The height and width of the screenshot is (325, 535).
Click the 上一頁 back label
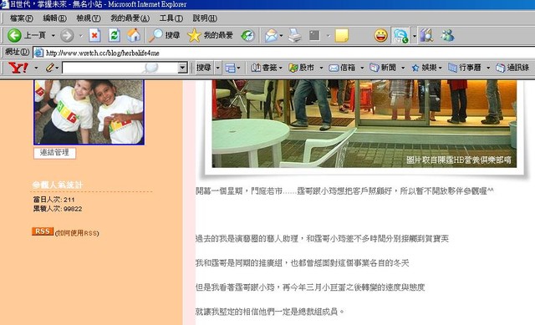(x=35, y=35)
